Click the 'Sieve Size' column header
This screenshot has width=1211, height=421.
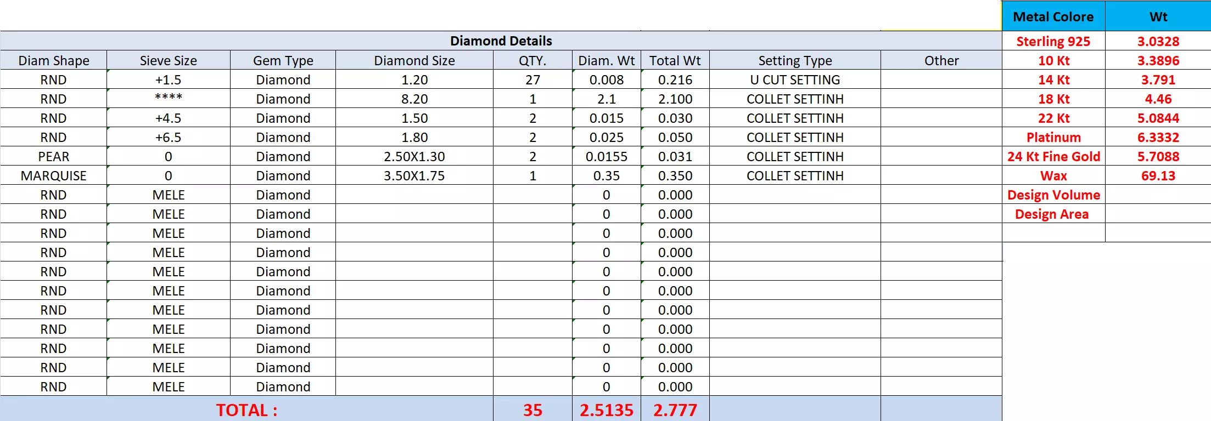coord(169,60)
